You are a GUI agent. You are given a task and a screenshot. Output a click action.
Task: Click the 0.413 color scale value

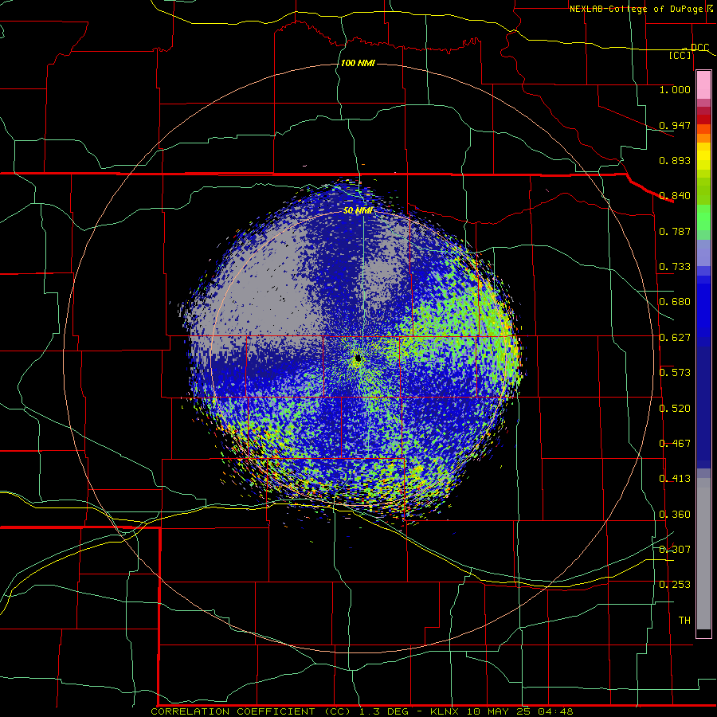coord(675,479)
